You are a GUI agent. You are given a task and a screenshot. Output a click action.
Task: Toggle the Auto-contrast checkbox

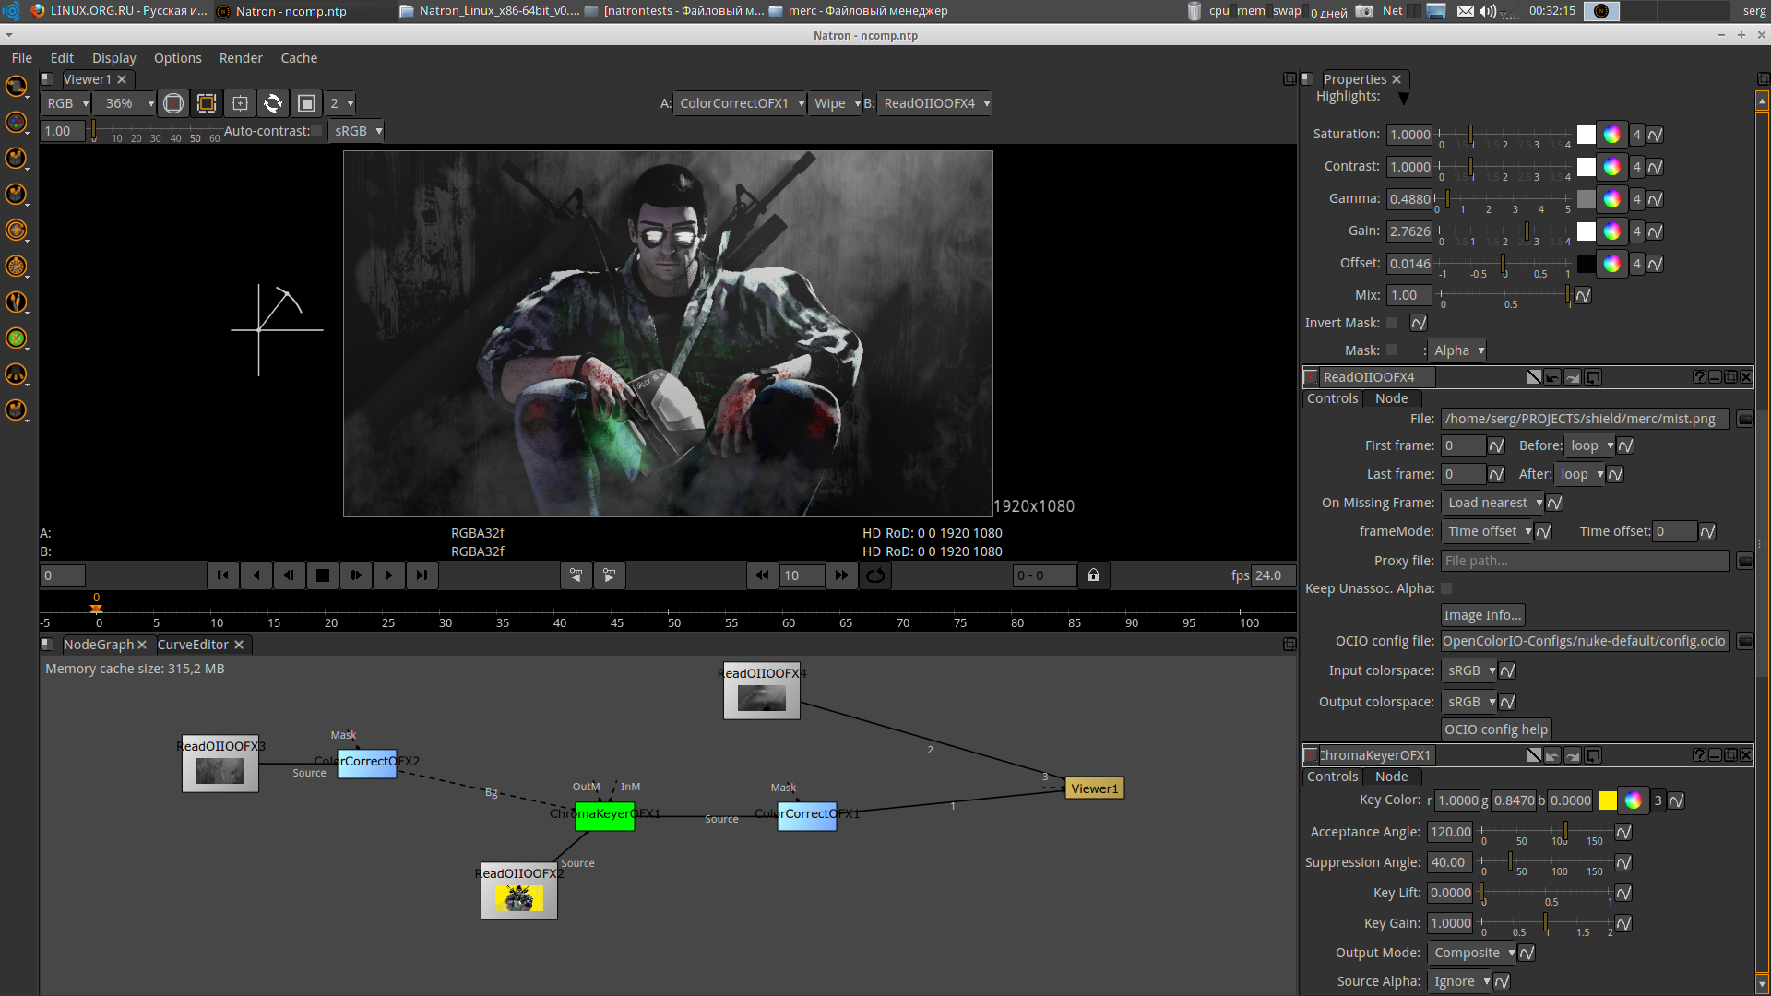click(x=317, y=131)
